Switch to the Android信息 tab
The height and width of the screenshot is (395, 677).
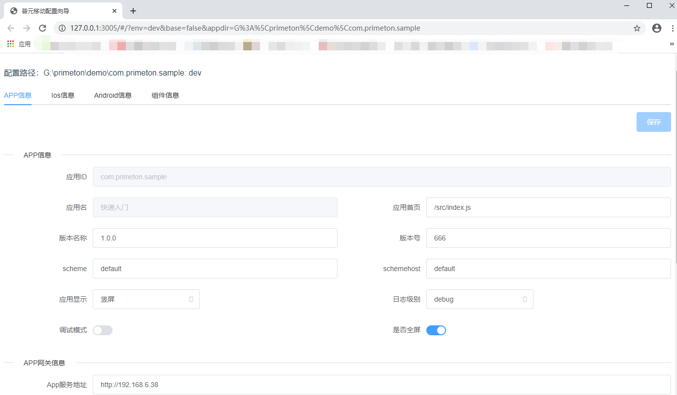113,95
